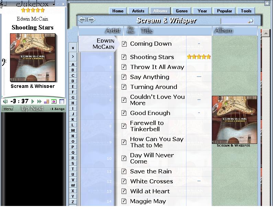Select the song title Save the Rain
This screenshot has height=218, width=273.
pos(151,171)
